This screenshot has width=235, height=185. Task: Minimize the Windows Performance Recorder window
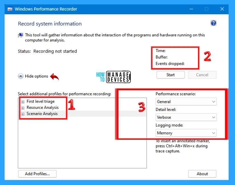pos(191,9)
